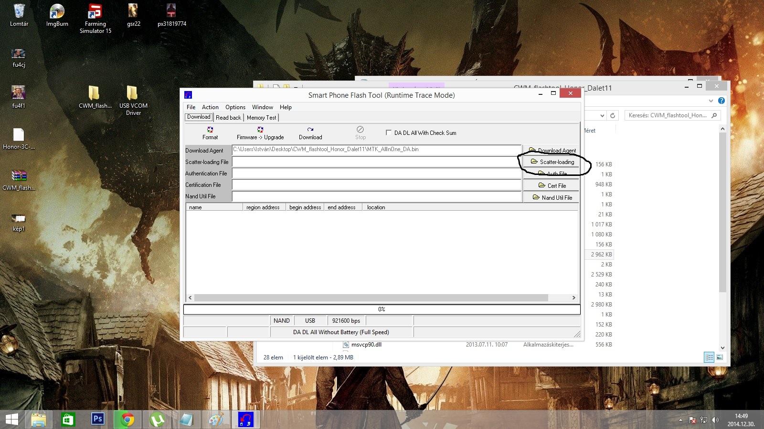Open File Explorer from the taskbar
This screenshot has width=764, height=429.
click(39, 419)
